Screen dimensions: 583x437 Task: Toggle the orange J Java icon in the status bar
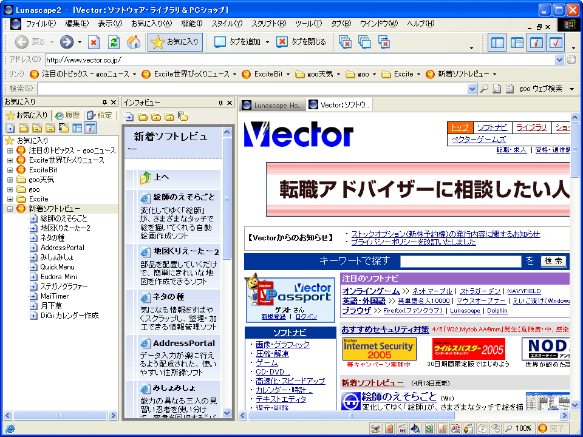[442, 429]
